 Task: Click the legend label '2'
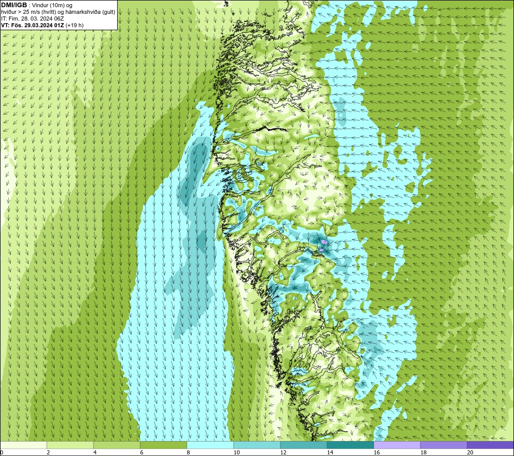pyautogui.click(x=48, y=452)
